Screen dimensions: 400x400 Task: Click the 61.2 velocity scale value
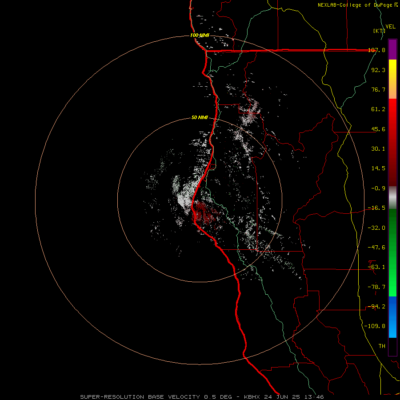coord(378,109)
